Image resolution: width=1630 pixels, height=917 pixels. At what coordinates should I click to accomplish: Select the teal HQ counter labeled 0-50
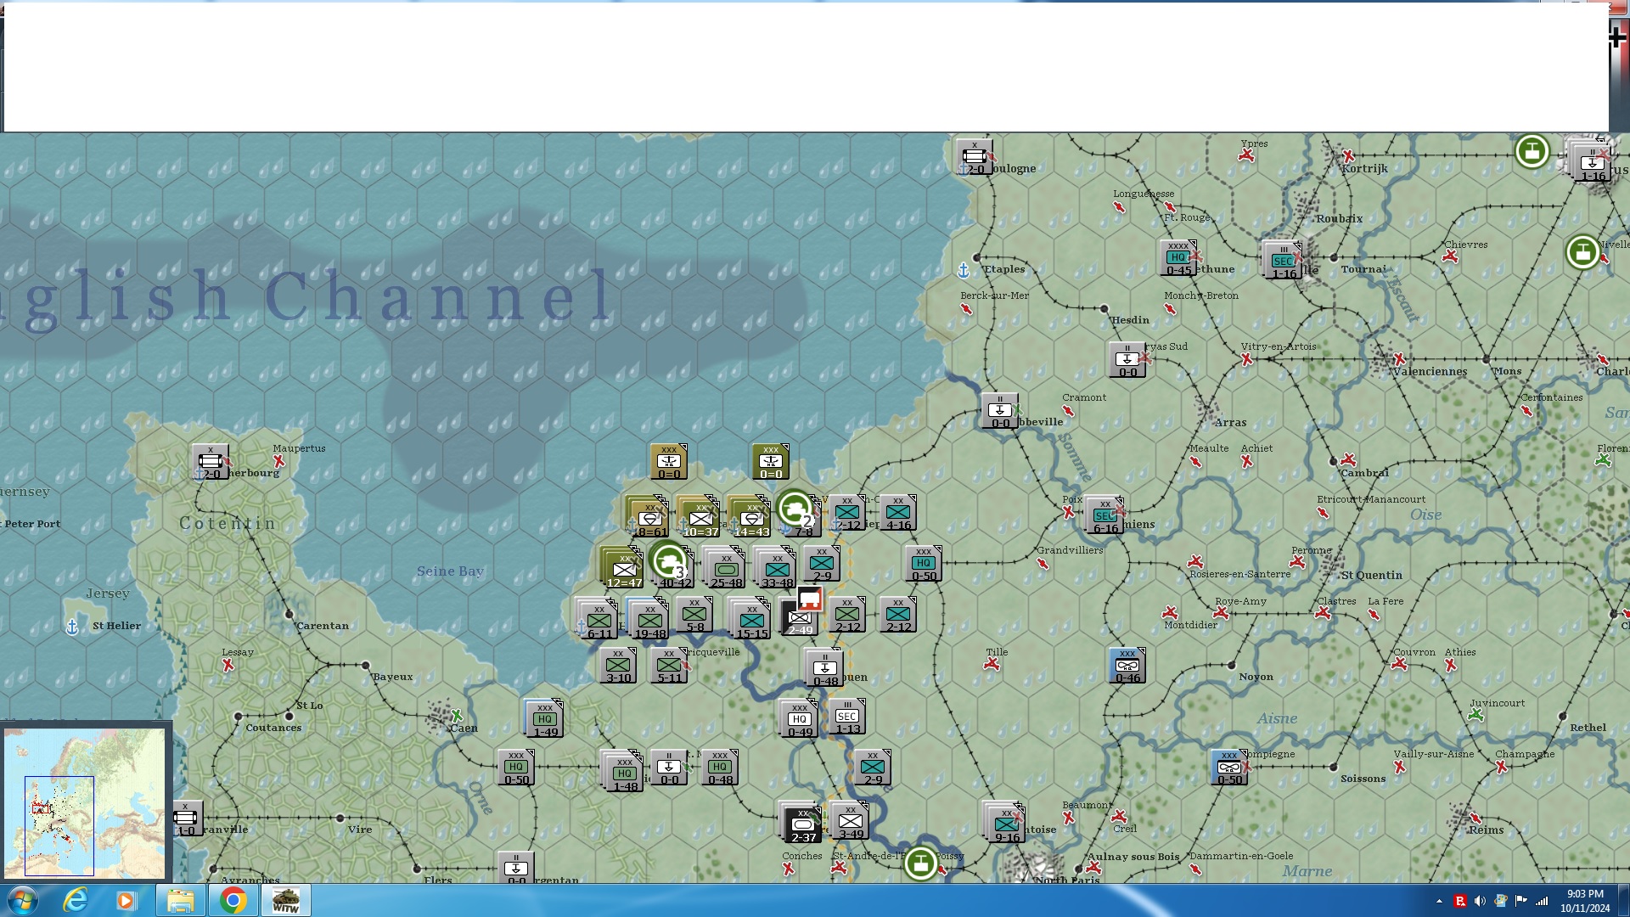(924, 565)
